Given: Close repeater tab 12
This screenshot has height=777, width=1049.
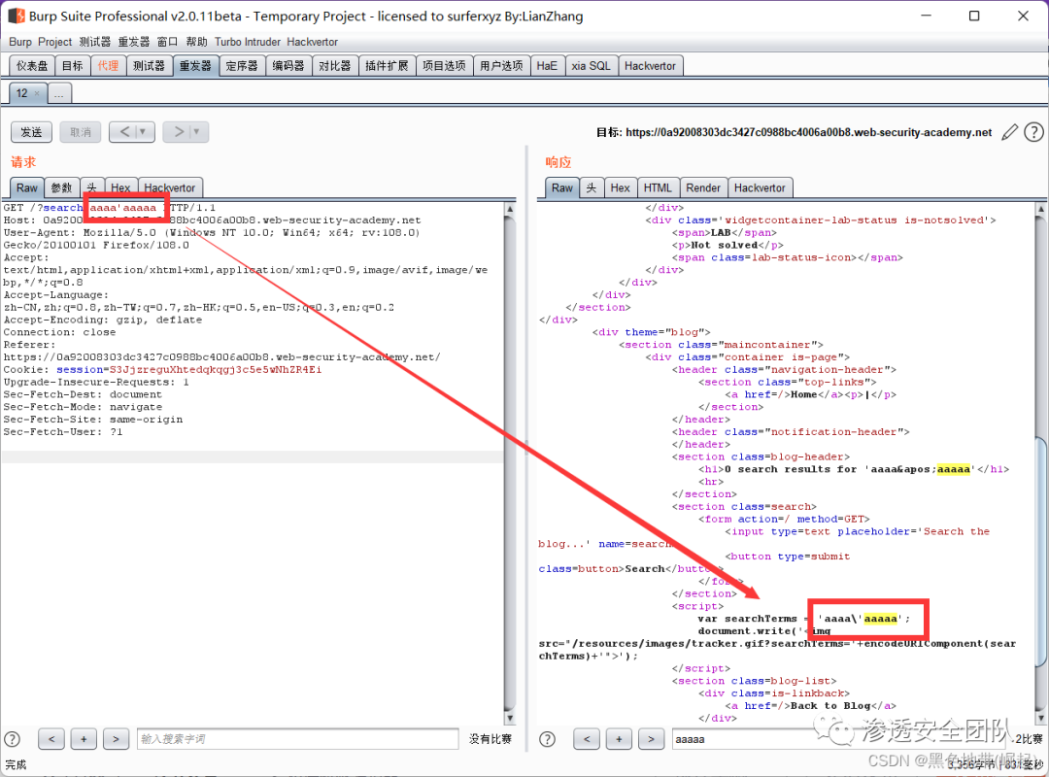Looking at the screenshot, I should [37, 93].
